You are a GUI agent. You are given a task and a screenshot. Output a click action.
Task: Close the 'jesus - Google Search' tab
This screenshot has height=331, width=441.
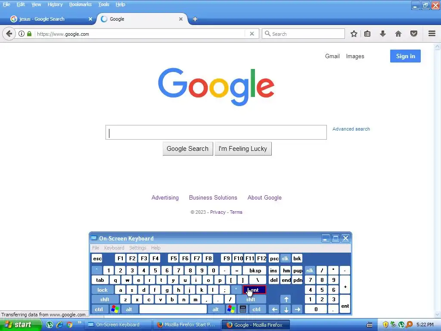point(90,19)
